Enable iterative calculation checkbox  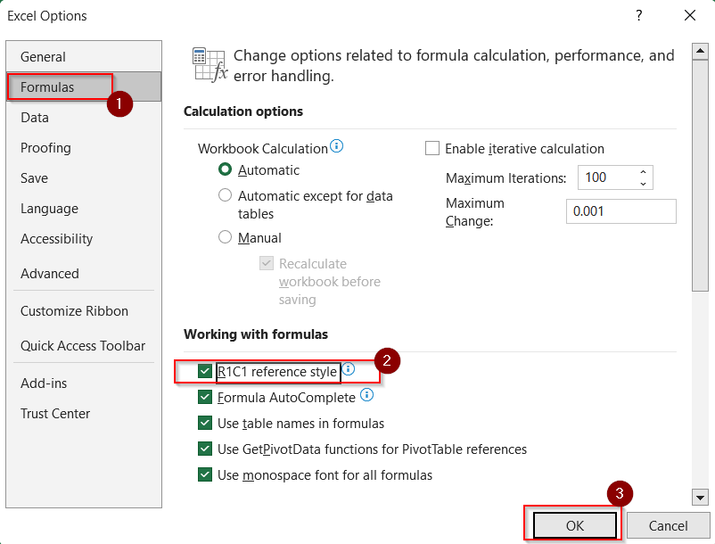click(431, 148)
